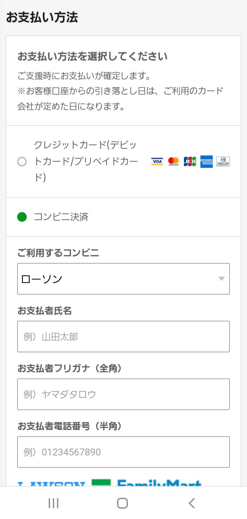Viewport: 247px width, 519px height.
Task: Select the クレジットカード radio button
Action: pyautogui.click(x=22, y=162)
